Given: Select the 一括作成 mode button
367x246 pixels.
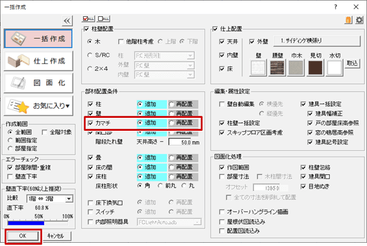Looking at the screenshot, I should [x=38, y=39].
